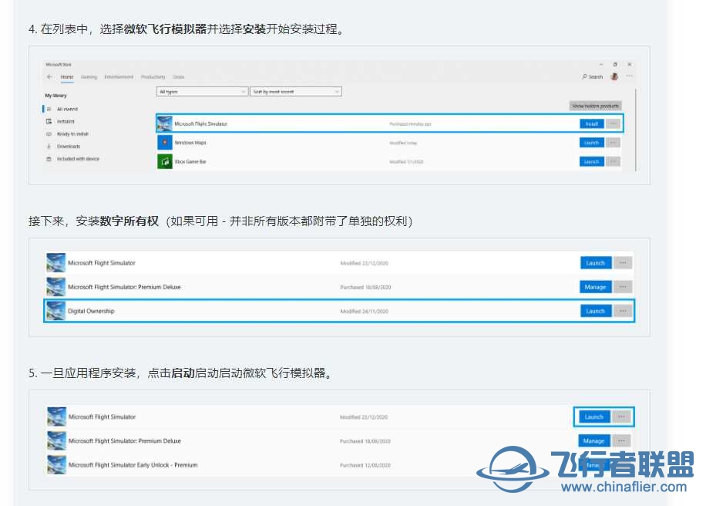Click Microsoft Flight Simulator Early Unlock - Premium title
The image size is (706, 506).
(133, 465)
